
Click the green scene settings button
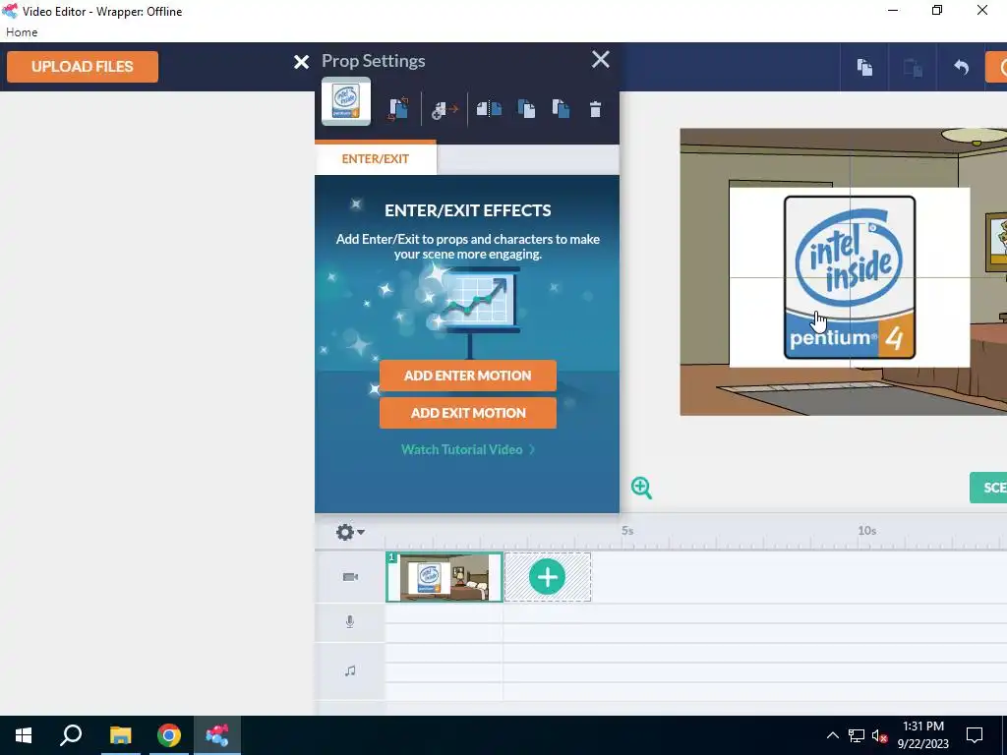click(988, 488)
